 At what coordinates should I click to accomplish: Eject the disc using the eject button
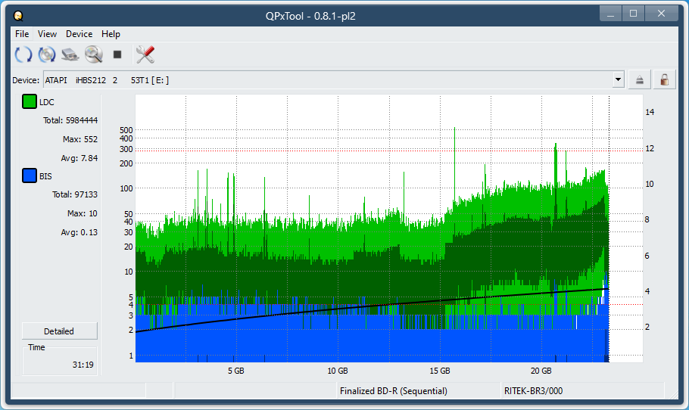tap(639, 80)
